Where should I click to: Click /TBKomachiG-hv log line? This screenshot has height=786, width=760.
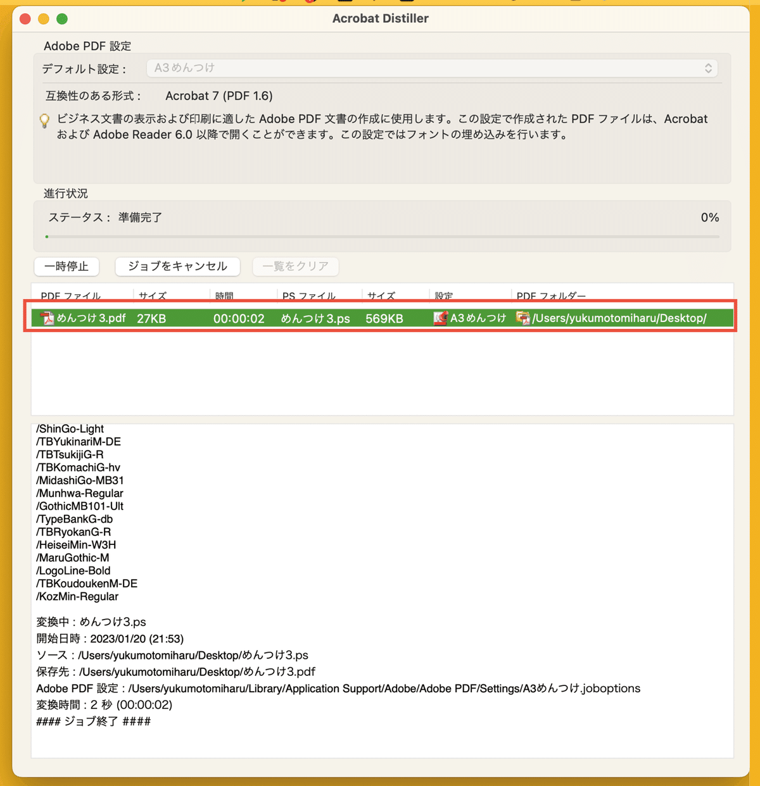point(78,468)
